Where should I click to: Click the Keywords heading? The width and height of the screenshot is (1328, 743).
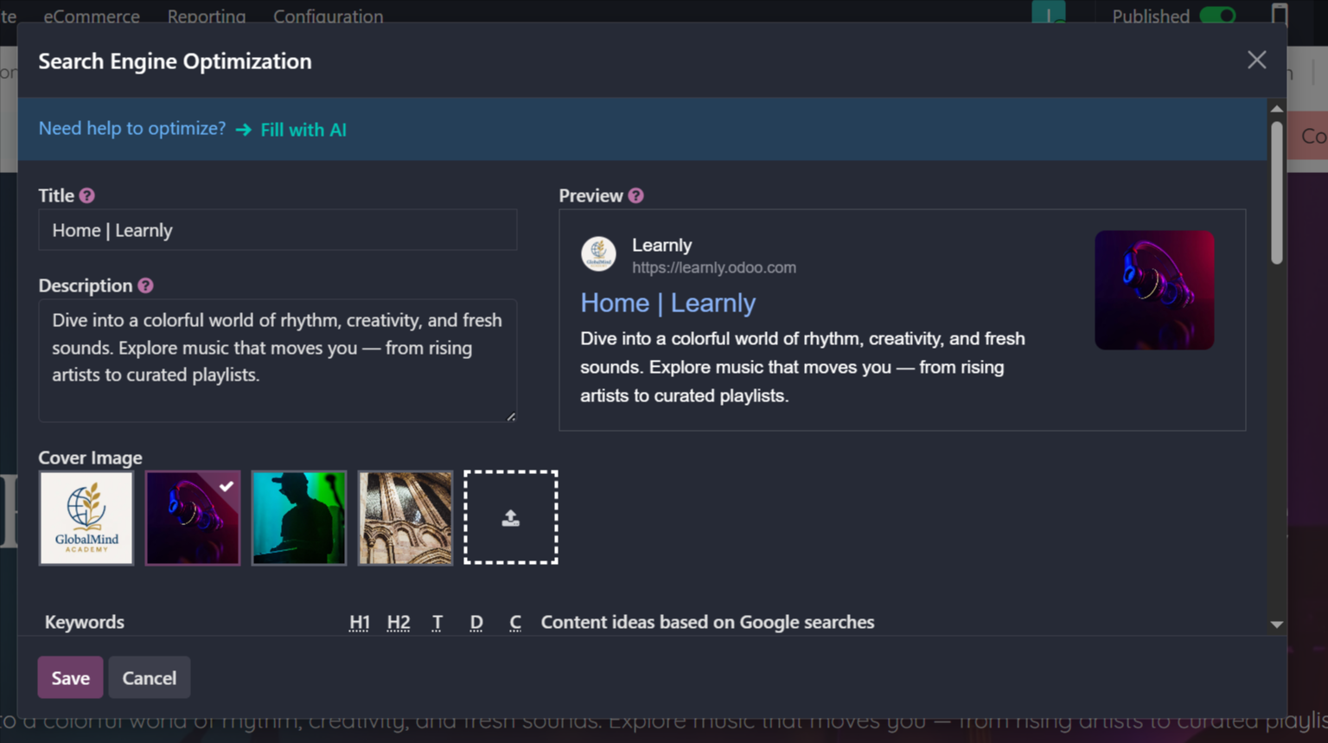pyautogui.click(x=85, y=622)
